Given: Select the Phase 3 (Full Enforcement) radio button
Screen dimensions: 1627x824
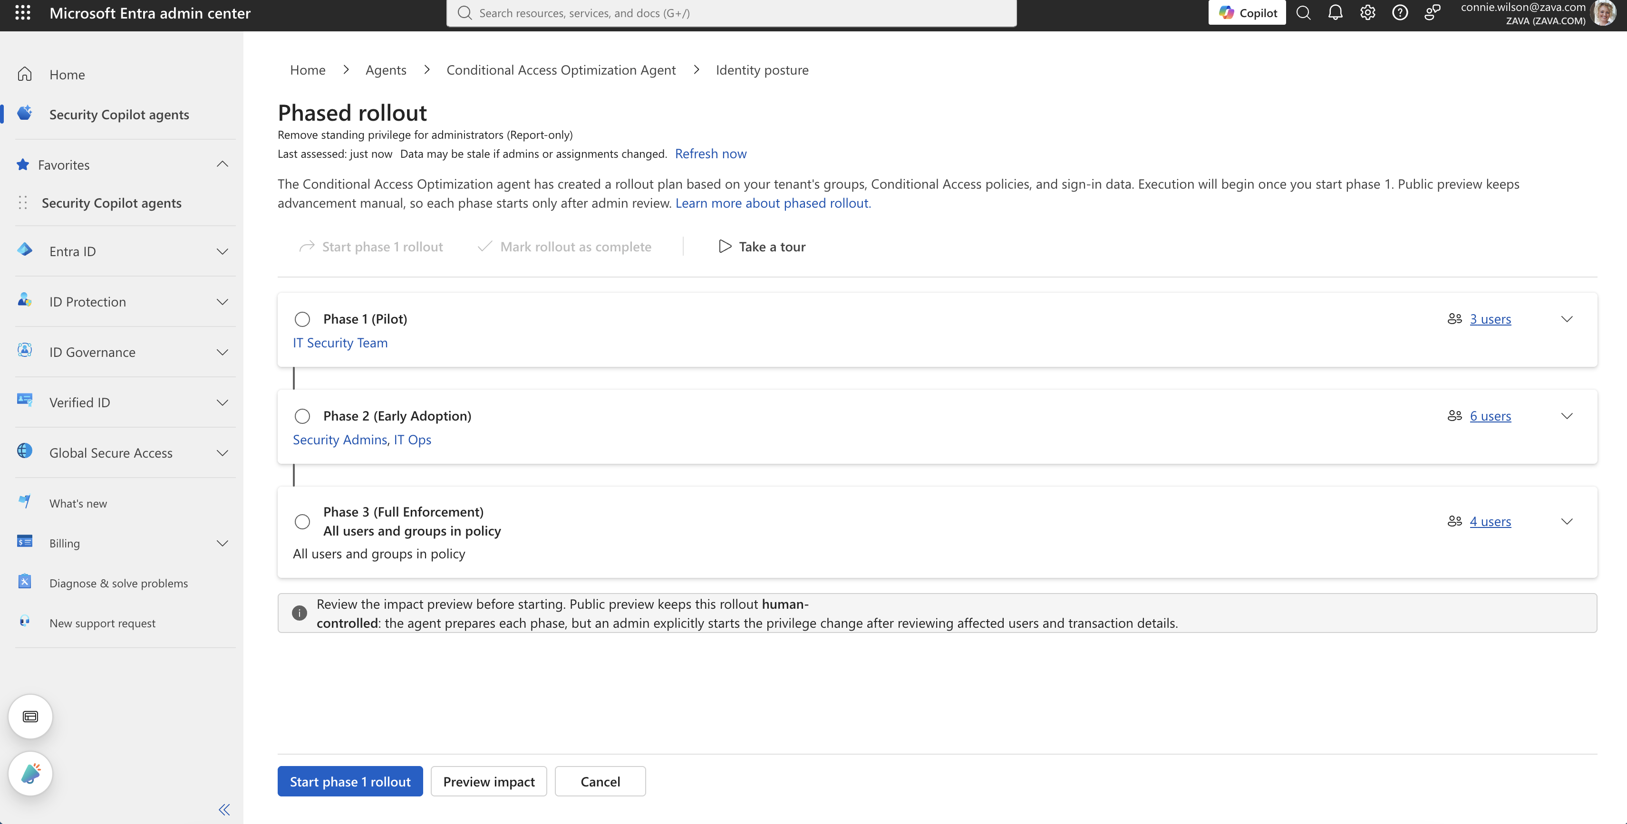Looking at the screenshot, I should pos(302,522).
